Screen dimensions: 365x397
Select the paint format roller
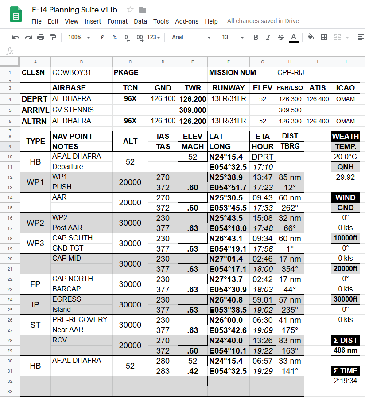pos(54,37)
